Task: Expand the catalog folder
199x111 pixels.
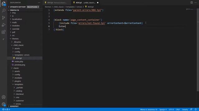Action: coord(19,91)
